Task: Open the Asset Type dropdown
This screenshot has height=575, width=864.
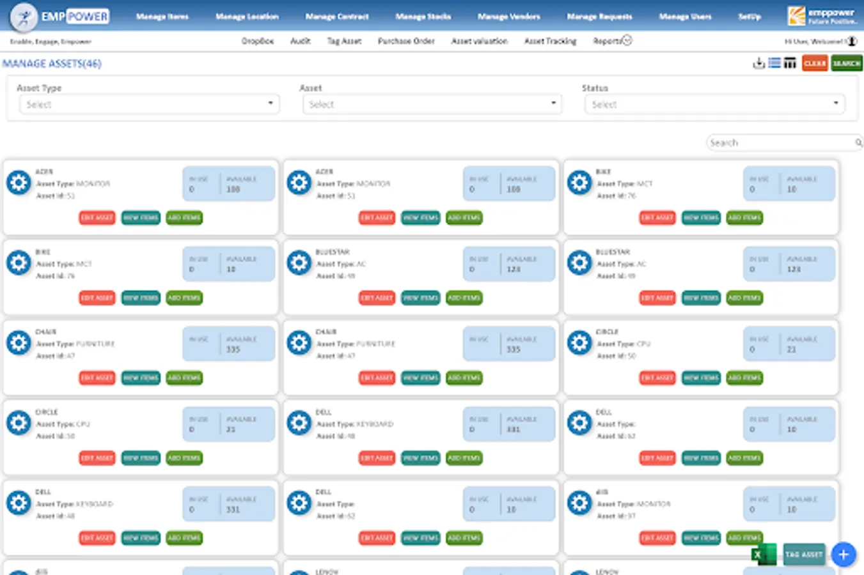Action: (x=149, y=104)
